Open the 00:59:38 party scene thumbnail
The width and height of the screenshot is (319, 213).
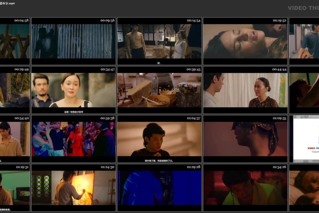coord(73,139)
